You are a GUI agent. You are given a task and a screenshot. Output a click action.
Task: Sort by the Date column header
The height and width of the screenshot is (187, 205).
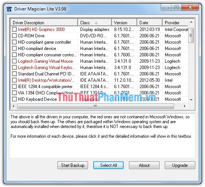coord(150,23)
